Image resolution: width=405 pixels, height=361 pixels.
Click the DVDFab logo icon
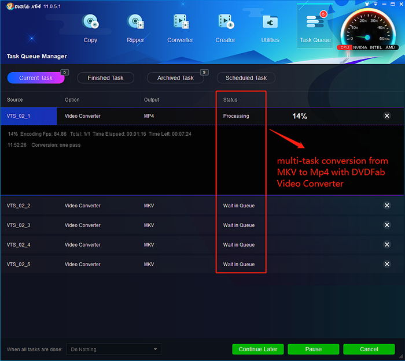point(10,6)
